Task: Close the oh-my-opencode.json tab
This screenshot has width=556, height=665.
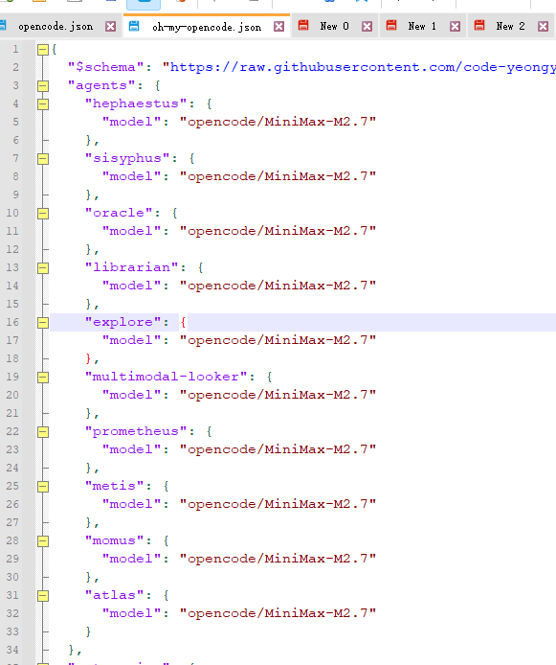Action: click(278, 27)
